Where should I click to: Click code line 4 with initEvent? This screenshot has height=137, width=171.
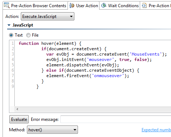[99, 60]
